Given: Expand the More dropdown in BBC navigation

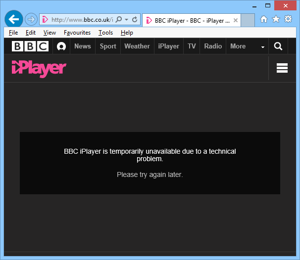Looking at the screenshot, I should [x=248, y=46].
